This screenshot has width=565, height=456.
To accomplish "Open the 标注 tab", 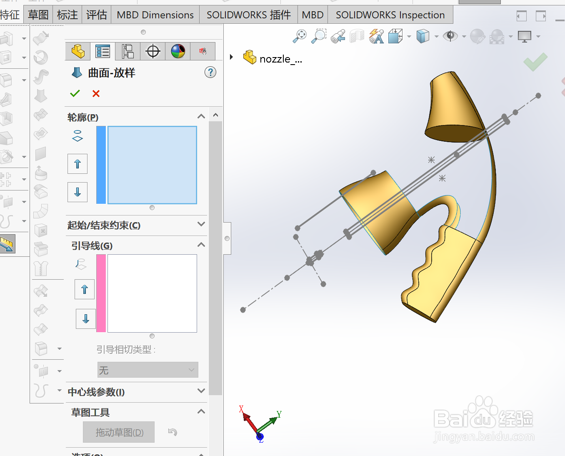I will pos(67,15).
